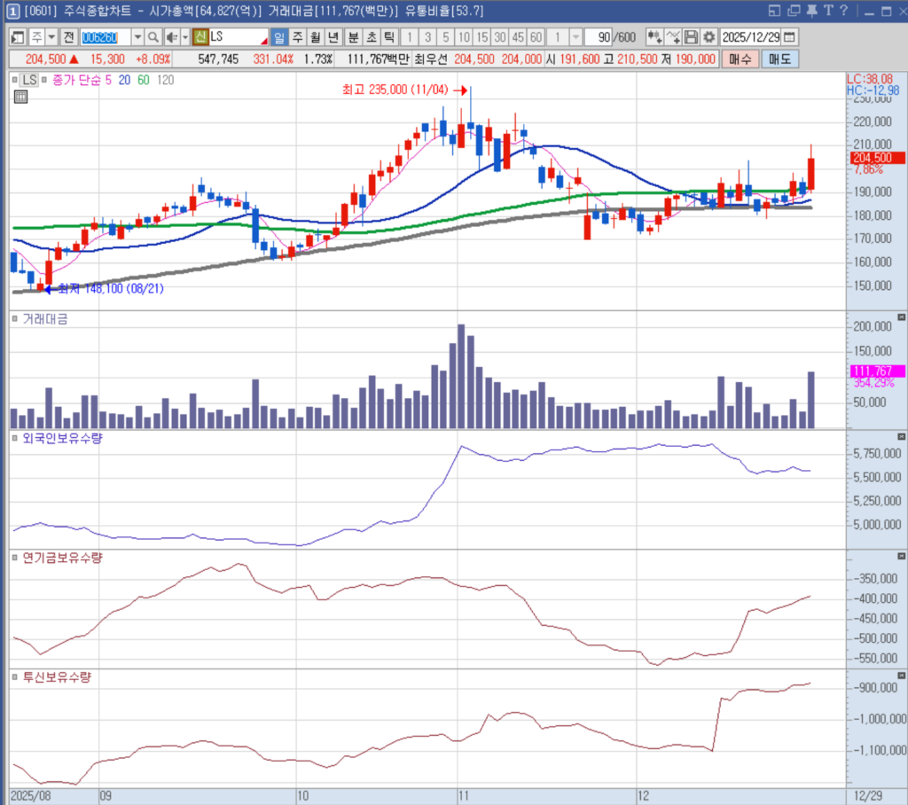Screen dimensions: 908x805
Task: Pin the window with the pushpin icon
Action: (x=810, y=11)
